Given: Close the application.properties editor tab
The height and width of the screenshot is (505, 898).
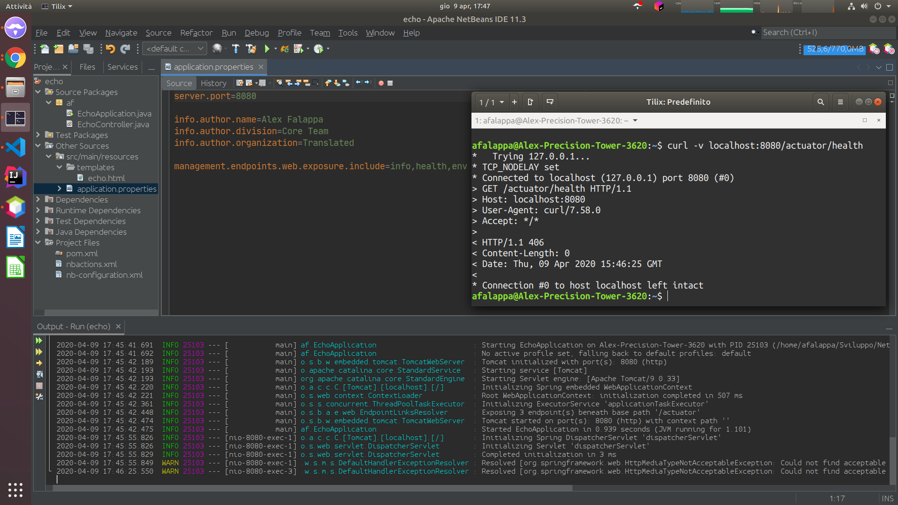Looking at the screenshot, I should click(x=261, y=67).
